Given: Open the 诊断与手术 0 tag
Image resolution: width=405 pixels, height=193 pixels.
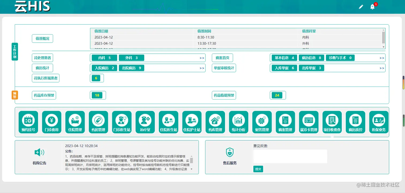Looking at the screenshot, I should 340,58.
